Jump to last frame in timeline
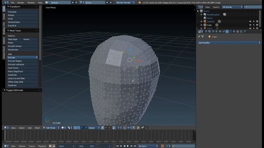The width and height of the screenshot is (264, 148). [135, 146]
